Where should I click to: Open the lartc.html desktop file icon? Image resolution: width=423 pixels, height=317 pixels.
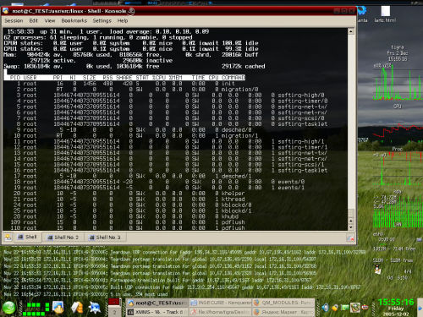tap(385, 14)
